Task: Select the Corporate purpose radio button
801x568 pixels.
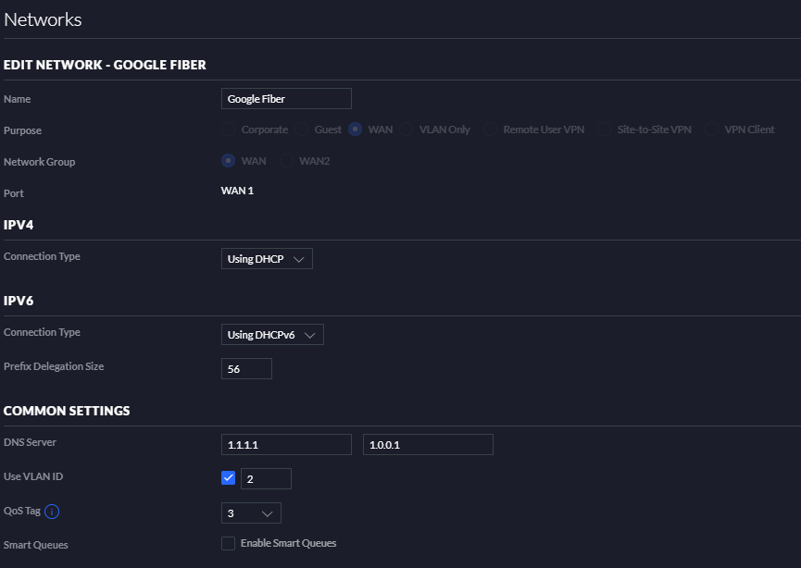Action: 229,130
